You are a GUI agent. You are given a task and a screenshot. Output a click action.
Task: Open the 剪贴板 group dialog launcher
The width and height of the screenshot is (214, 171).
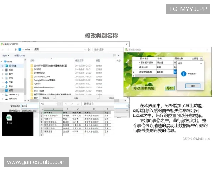[x=54, y=98]
